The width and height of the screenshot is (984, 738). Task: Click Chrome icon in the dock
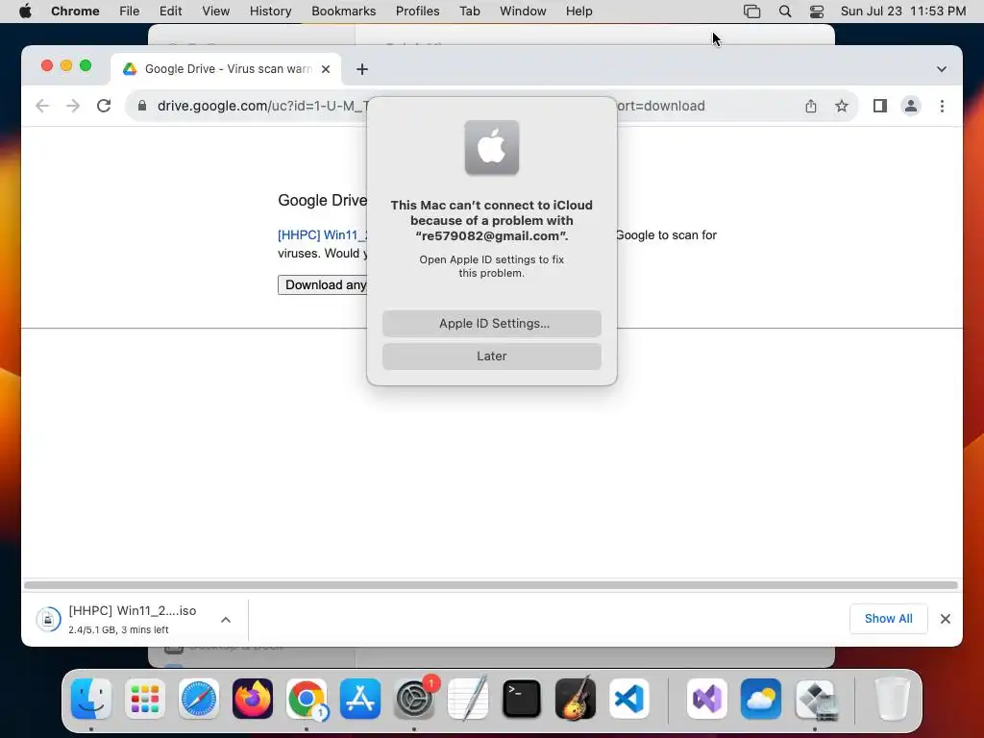tap(307, 699)
